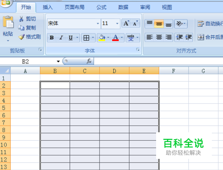Open the borders dropdown arrow
223x170 pixels.
coord(93,38)
